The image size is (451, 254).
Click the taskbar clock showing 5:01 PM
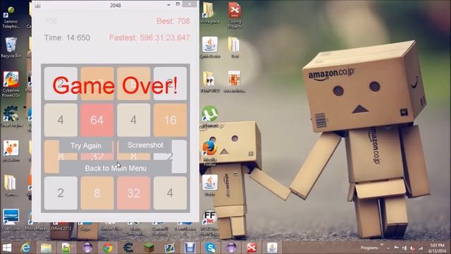(x=437, y=248)
